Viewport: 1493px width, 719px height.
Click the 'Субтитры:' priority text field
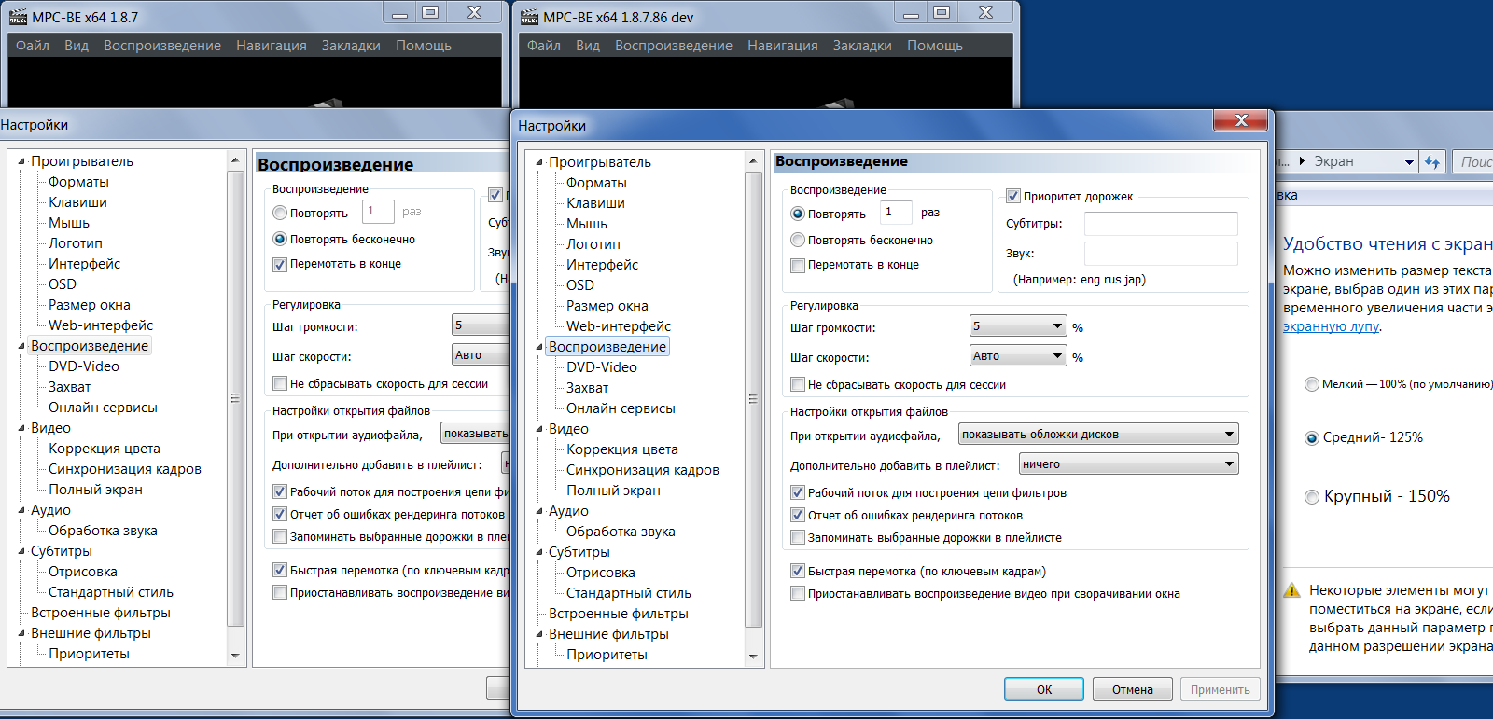[1161, 224]
